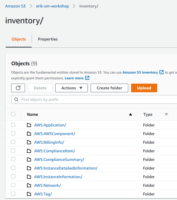The width and height of the screenshot is (177, 200).
Task: Click the refresh objects icon button
Action: pyautogui.click(x=18, y=88)
